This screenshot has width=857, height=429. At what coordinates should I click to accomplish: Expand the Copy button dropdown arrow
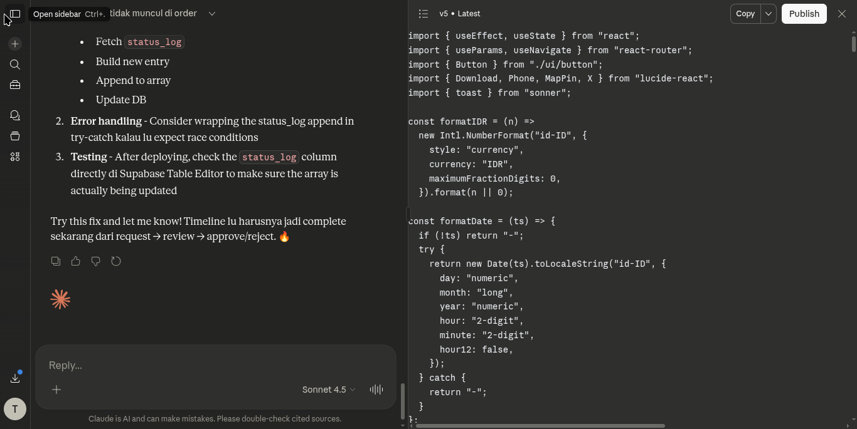[768, 13]
